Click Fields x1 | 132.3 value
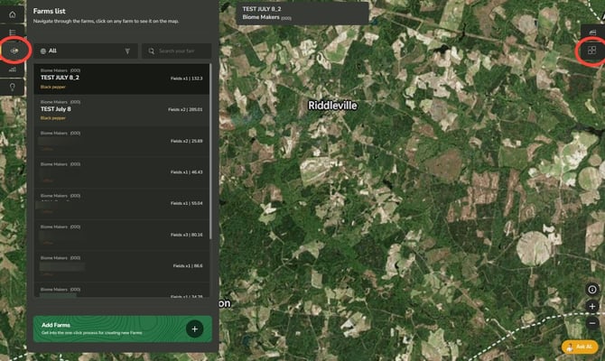Image resolution: width=605 pixels, height=361 pixels. (x=186, y=79)
